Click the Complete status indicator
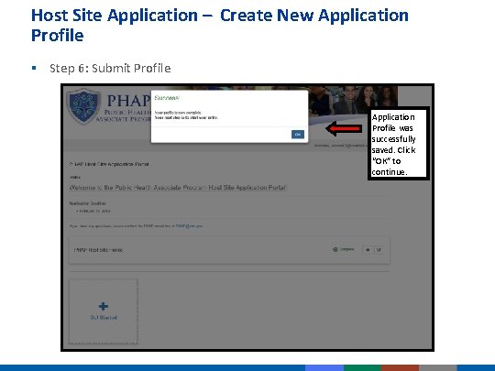Viewport: 495px width, 371px height. [344, 249]
